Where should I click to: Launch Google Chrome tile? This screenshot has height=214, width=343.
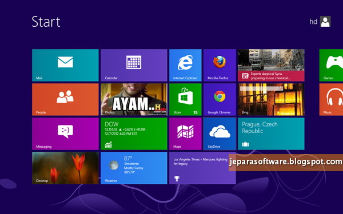coord(220,99)
